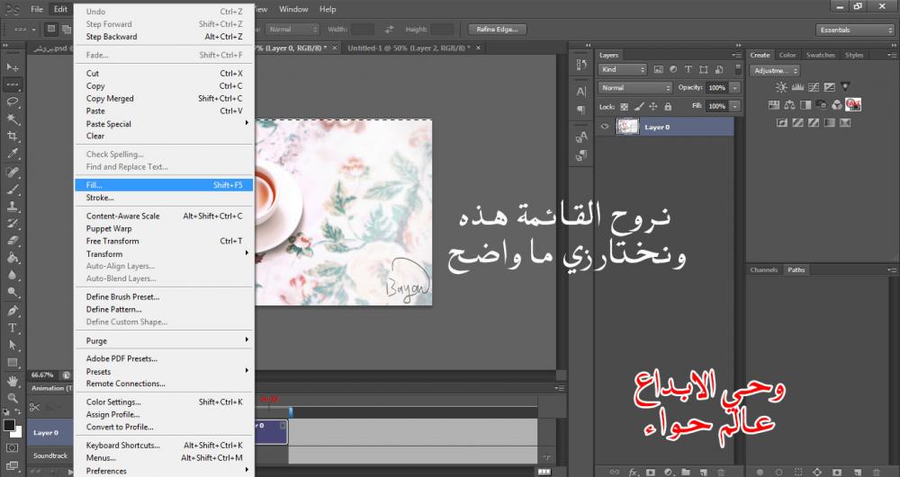The image size is (900, 477).
Task: Open the layer Kind filter dropdown
Action: 623,69
